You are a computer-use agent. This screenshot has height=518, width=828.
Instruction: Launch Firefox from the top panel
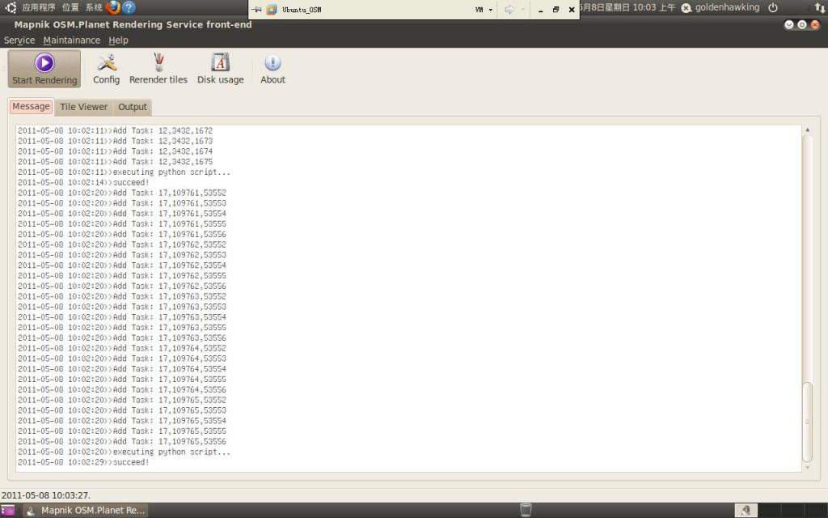[x=112, y=7]
